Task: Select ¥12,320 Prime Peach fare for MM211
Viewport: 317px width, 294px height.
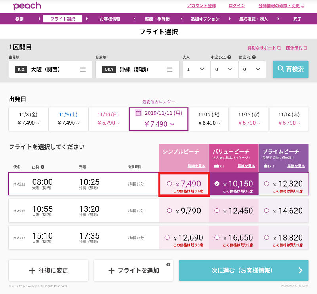Action: pos(267,184)
